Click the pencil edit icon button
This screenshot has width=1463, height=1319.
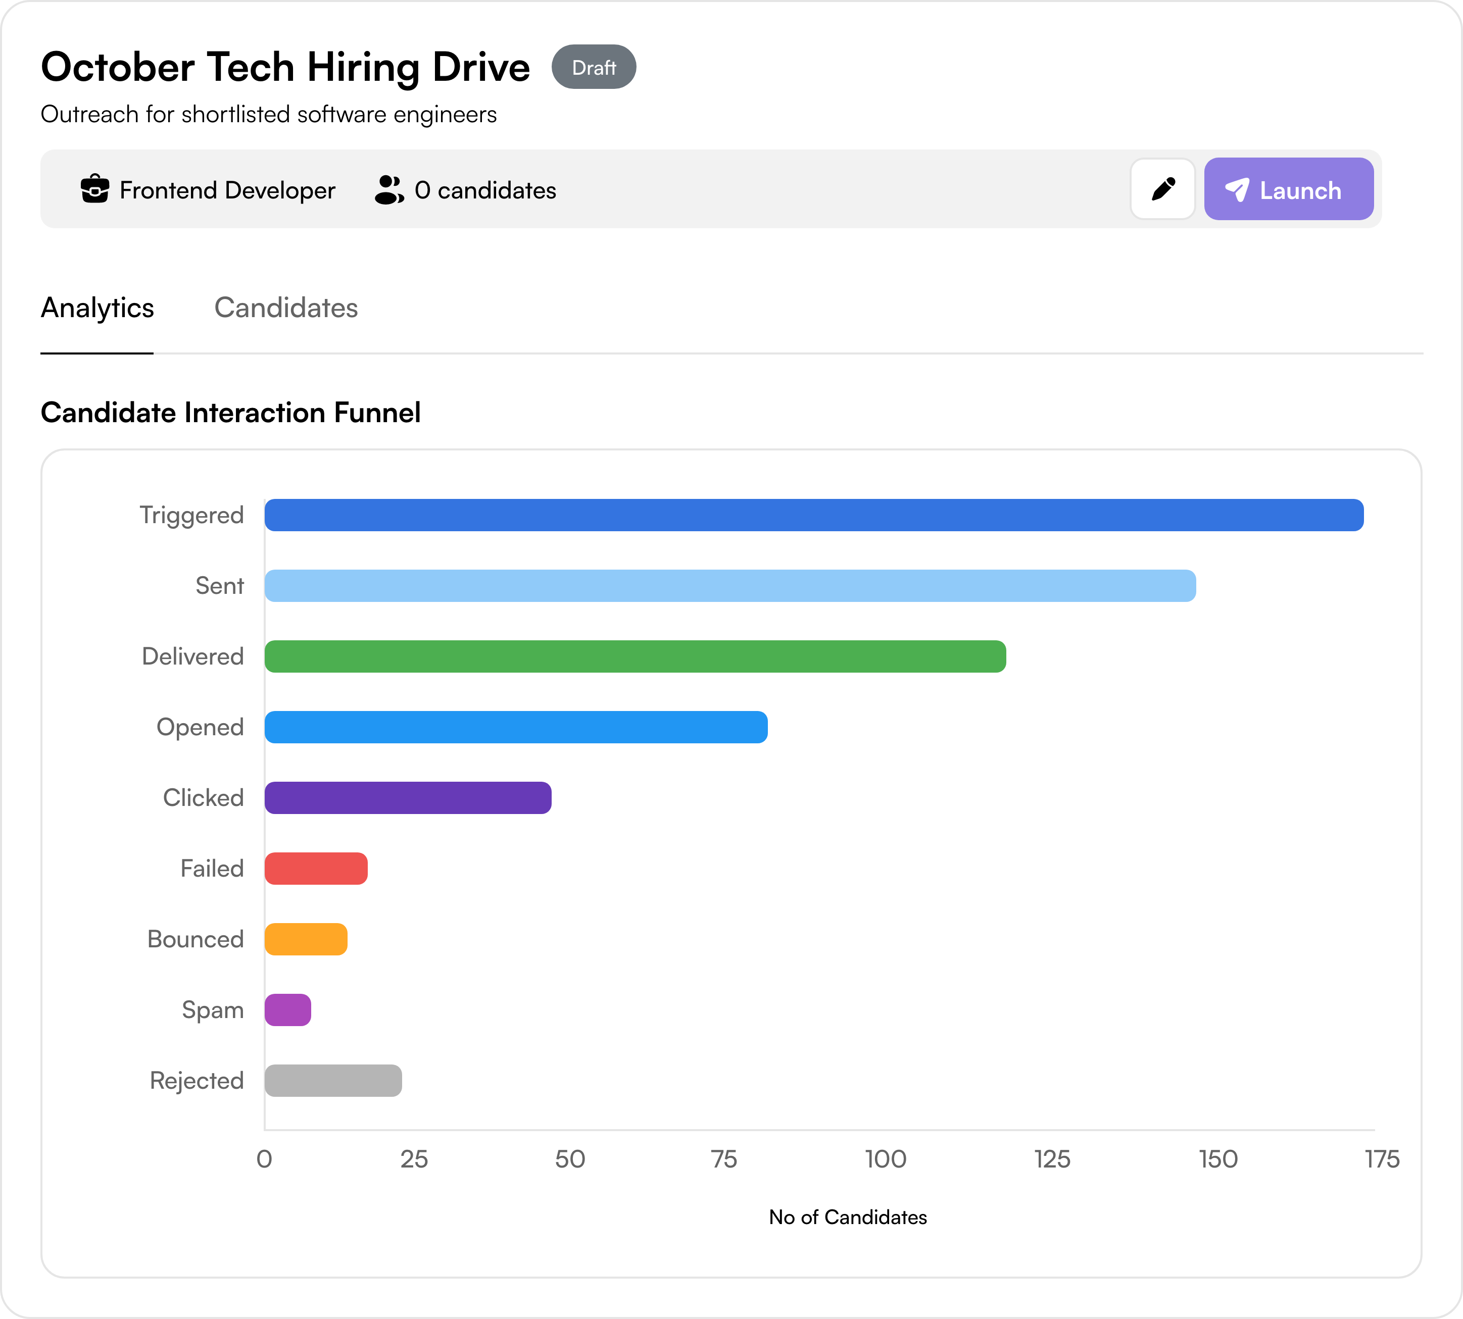1162,189
